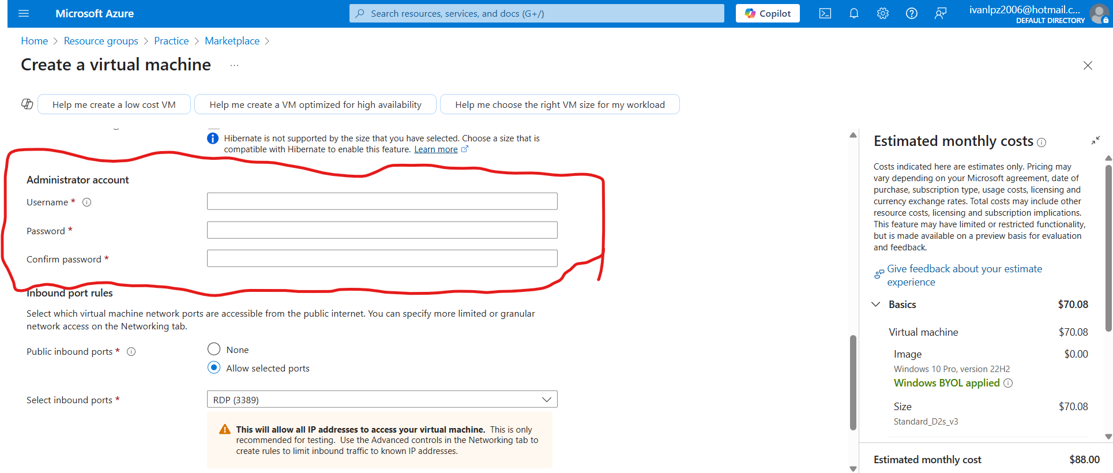
Task: Click Public inbound ports info icon
Action: [131, 351]
